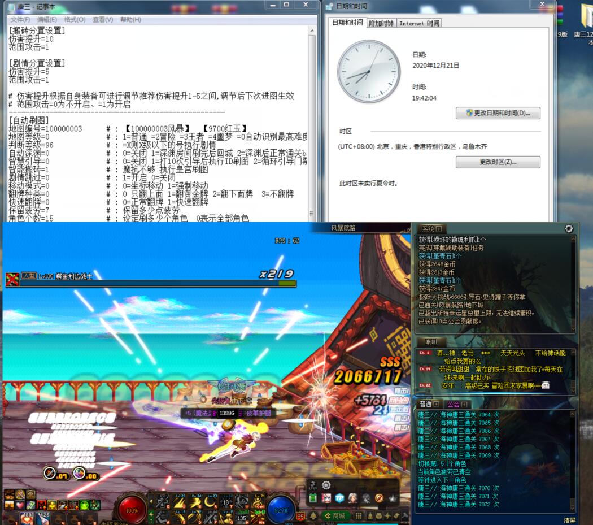593x525 pixels.
Task: Use the consumable item showing 1801
Action: pos(27,518)
